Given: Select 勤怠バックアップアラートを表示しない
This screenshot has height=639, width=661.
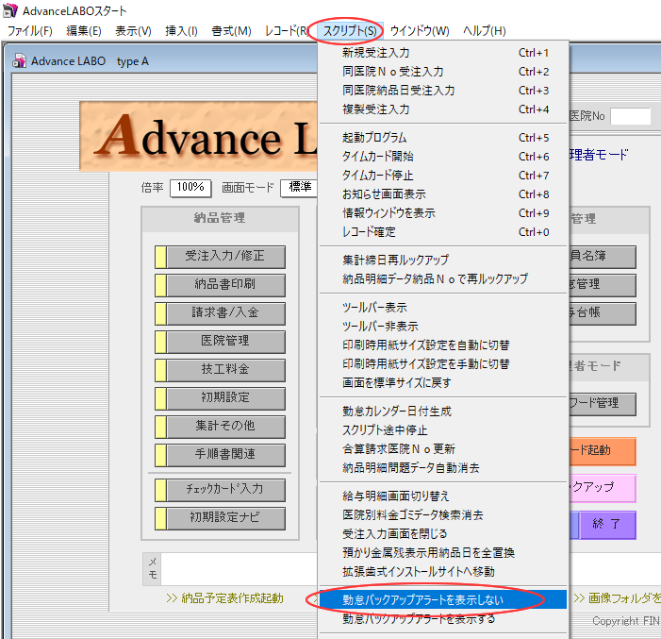Looking at the screenshot, I should [442, 599].
